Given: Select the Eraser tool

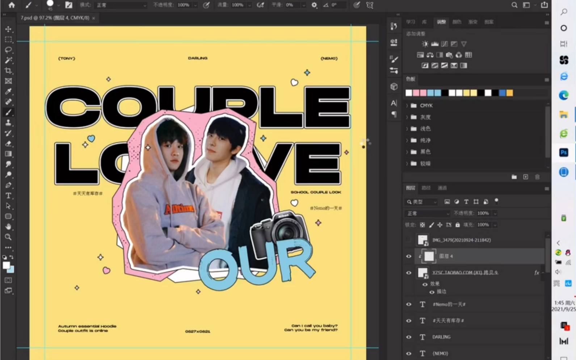Looking at the screenshot, I should 8,143.
